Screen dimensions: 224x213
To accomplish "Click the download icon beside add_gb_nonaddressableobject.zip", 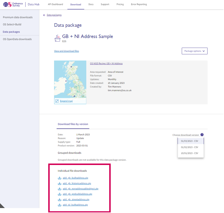I will click(60, 189).
